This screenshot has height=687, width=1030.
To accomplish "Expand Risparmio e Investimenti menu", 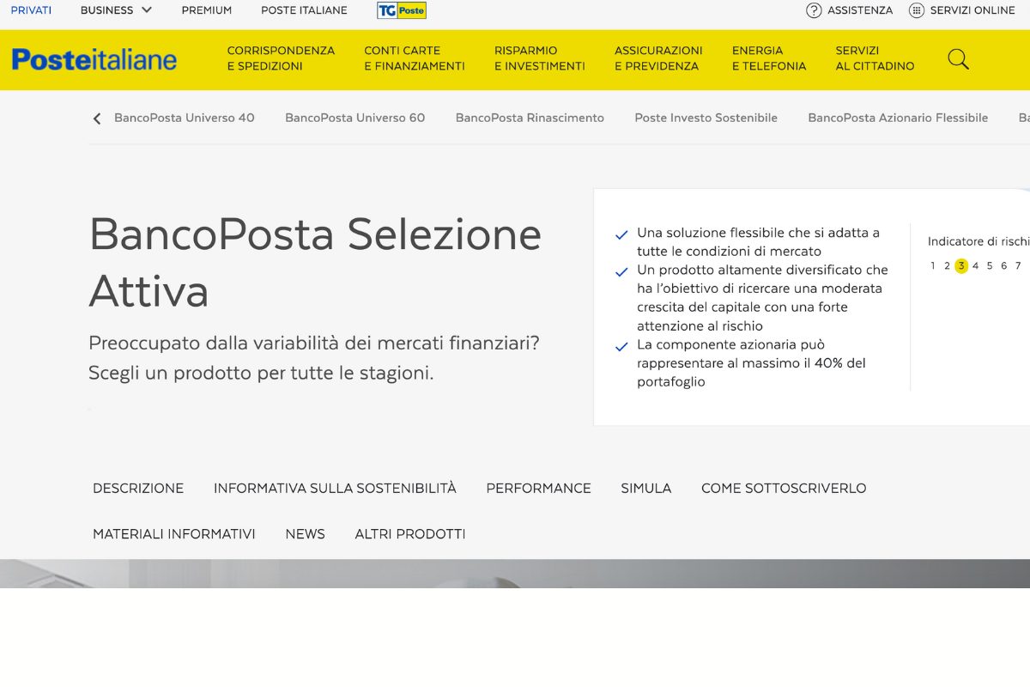I will click(x=539, y=58).
